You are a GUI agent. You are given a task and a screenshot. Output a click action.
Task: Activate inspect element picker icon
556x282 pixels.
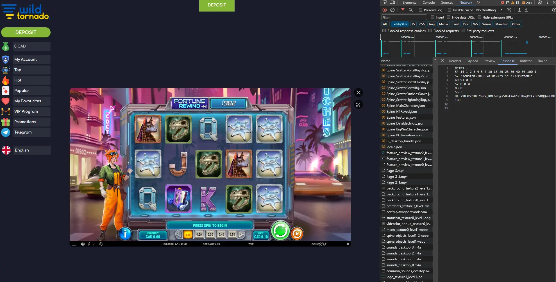(x=385, y=3)
